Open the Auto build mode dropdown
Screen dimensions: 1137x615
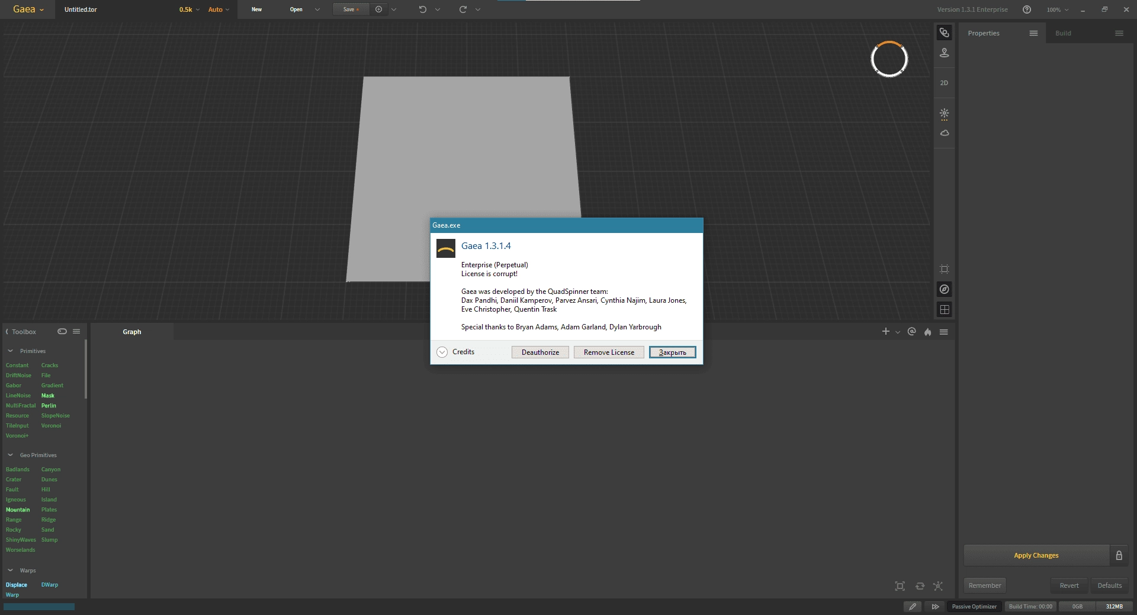pos(219,9)
